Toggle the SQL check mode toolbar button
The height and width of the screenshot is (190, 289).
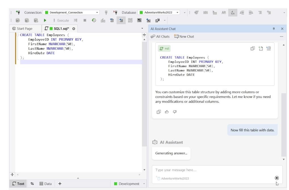(233, 12)
